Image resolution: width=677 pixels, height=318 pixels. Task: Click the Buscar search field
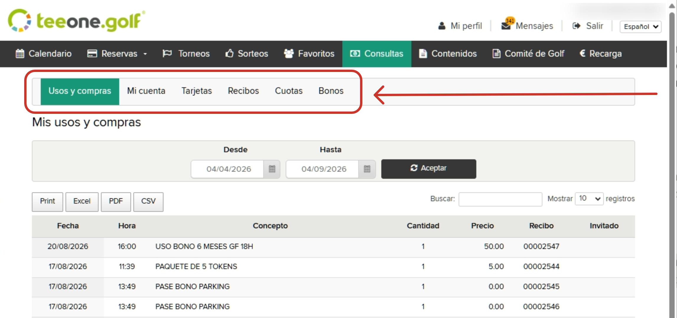pyautogui.click(x=500, y=199)
